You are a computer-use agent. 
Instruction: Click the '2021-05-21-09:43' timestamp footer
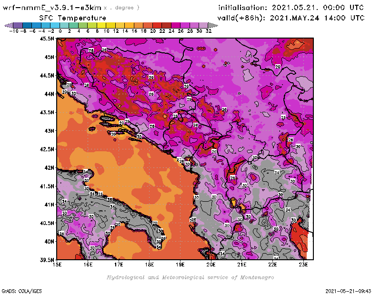(x=349, y=291)
